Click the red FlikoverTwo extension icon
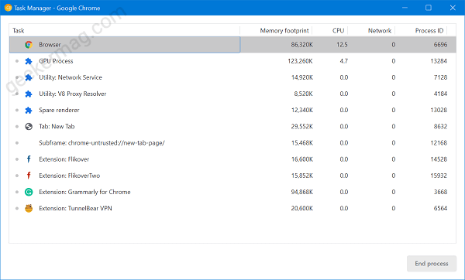 point(29,176)
